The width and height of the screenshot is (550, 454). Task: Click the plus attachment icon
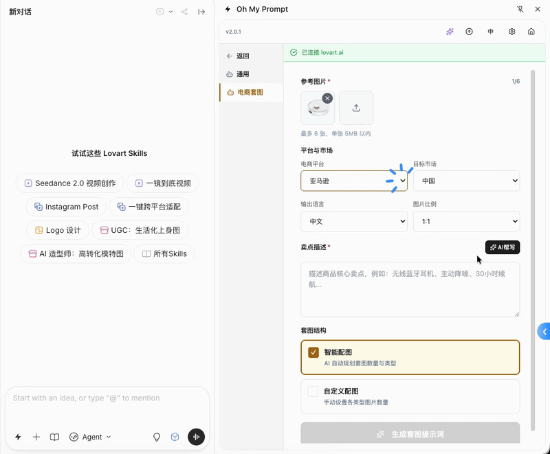(x=36, y=437)
